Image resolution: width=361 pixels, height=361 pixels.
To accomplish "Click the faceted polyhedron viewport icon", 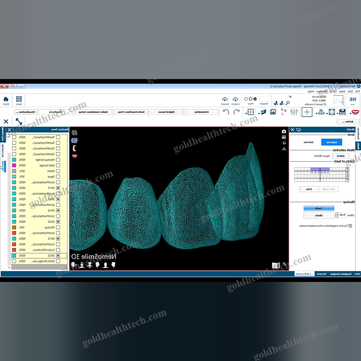I will 74,140.
